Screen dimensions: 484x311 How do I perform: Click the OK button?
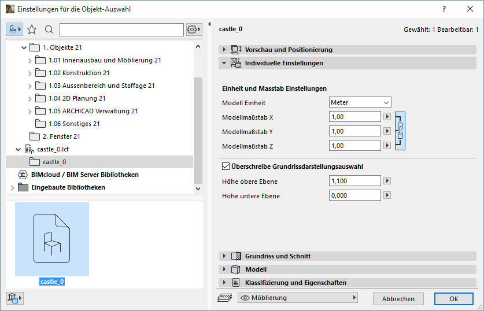(454, 299)
